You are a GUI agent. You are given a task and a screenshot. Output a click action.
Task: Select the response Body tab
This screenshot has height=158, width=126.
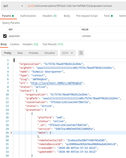(x=4, y=44)
